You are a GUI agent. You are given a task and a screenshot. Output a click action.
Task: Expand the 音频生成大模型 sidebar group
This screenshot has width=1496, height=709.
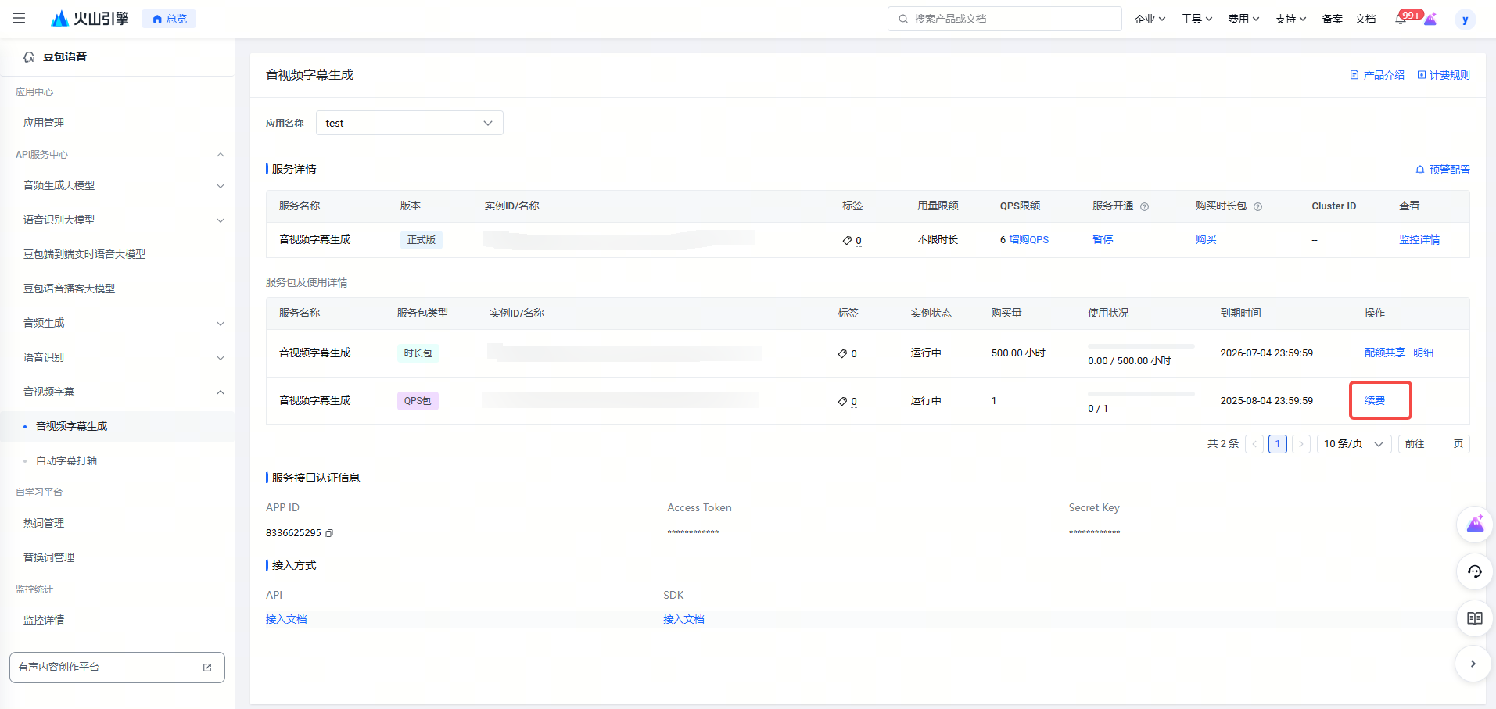221,185
